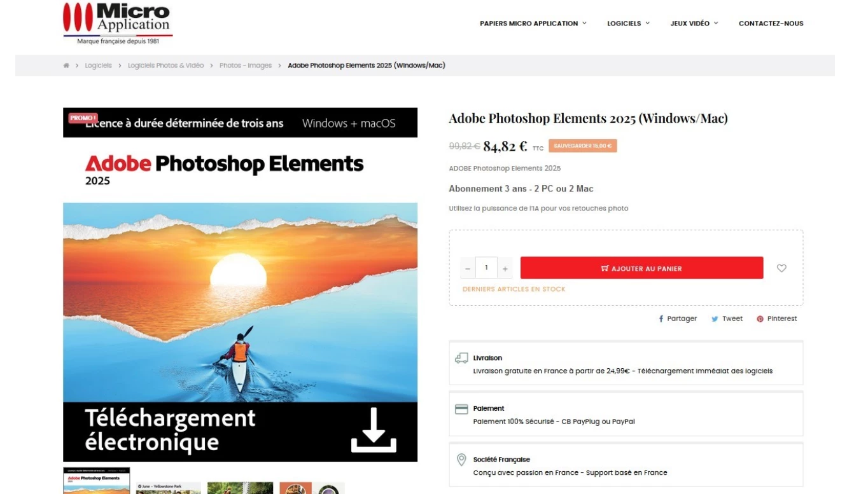This screenshot has width=847, height=494.
Task: Select the Yellowstone Park thumbnail
Action: coord(168,488)
